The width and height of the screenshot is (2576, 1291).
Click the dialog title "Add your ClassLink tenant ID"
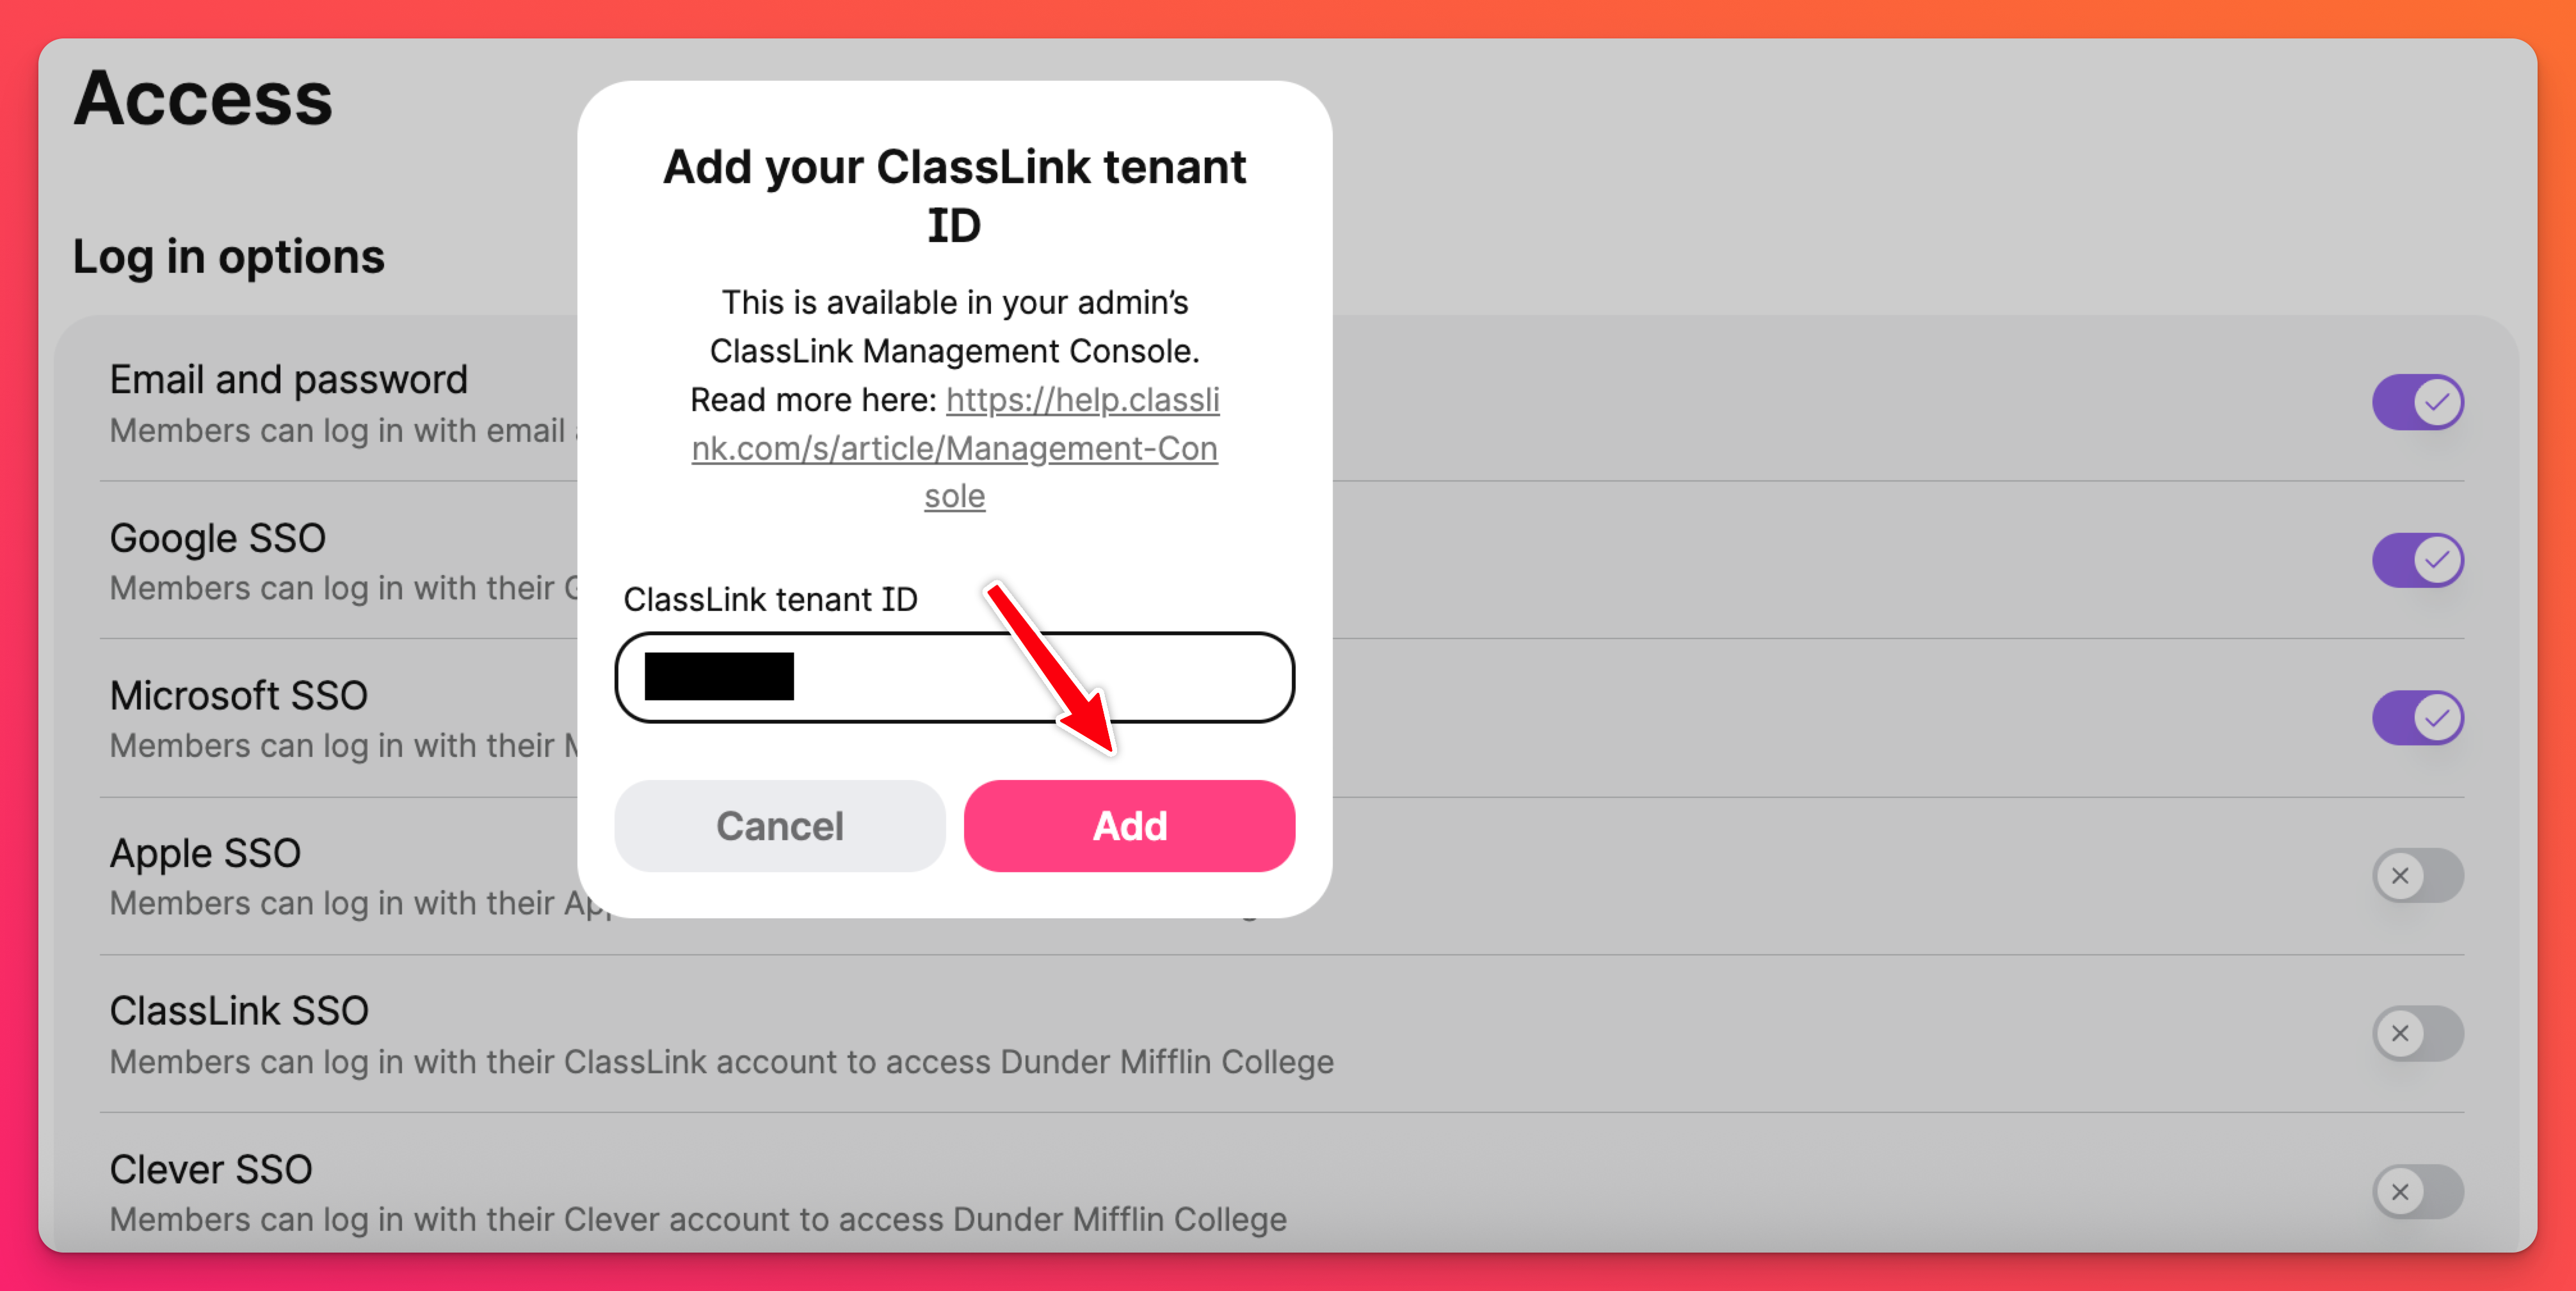pyautogui.click(x=954, y=195)
